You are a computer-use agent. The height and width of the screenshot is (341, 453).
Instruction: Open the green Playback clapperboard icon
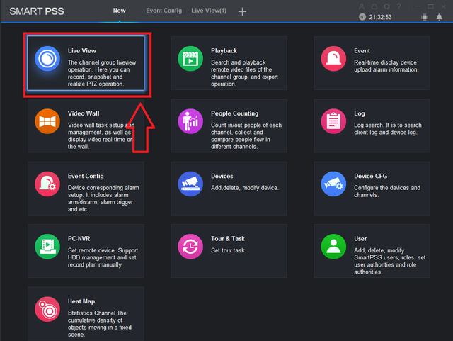[190, 58]
